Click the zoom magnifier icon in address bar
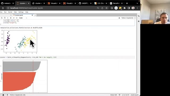 tap(98, 8)
